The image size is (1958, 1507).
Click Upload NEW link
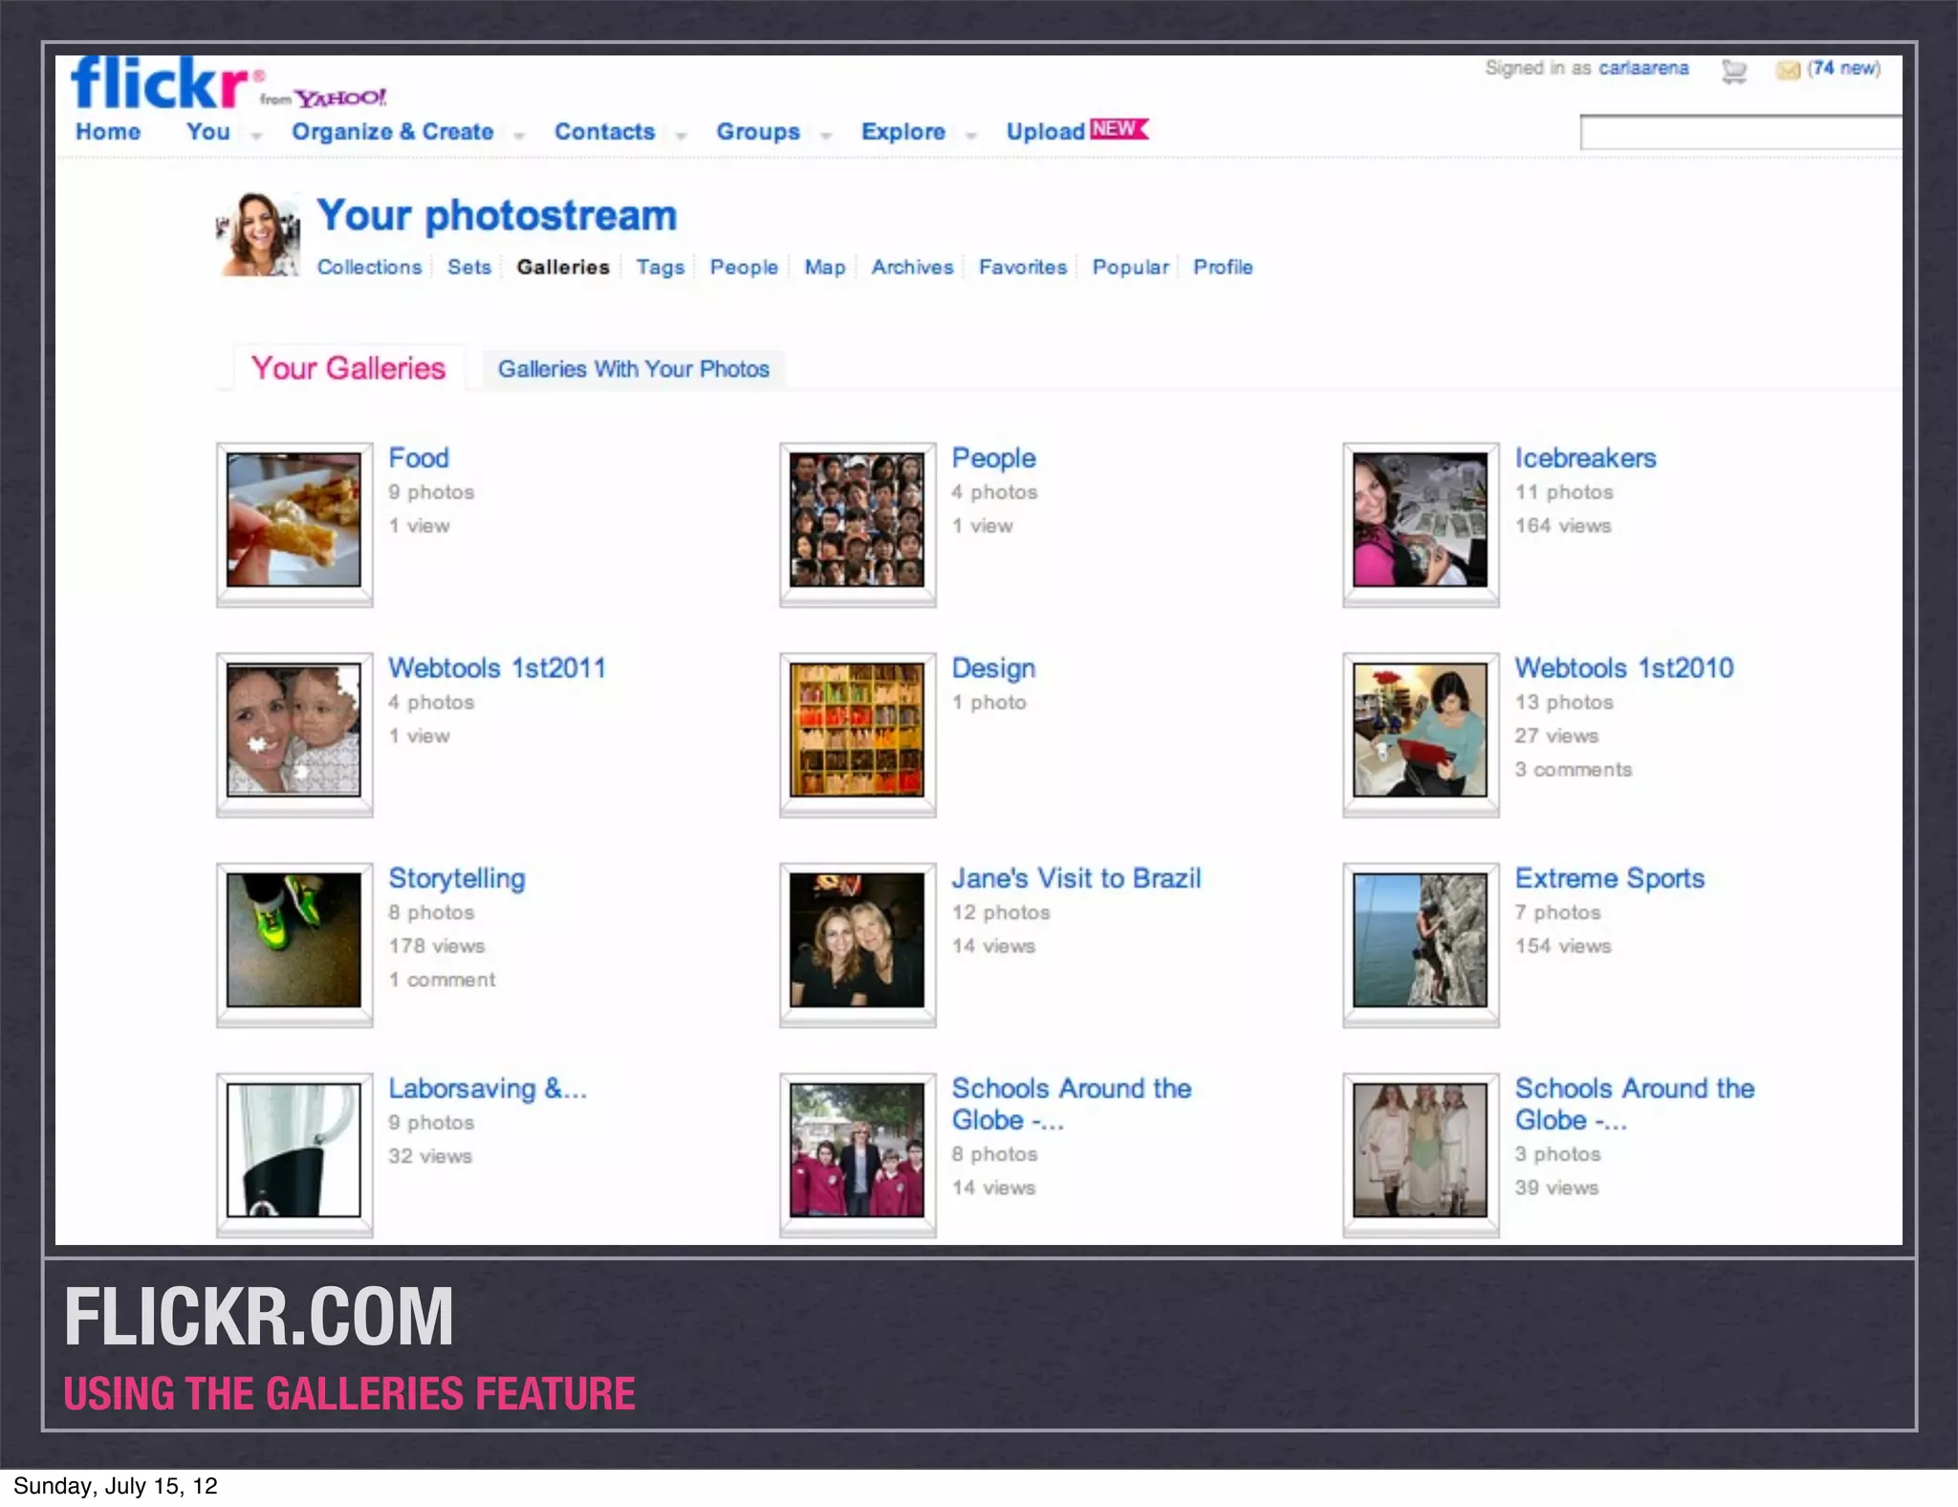1077,131
